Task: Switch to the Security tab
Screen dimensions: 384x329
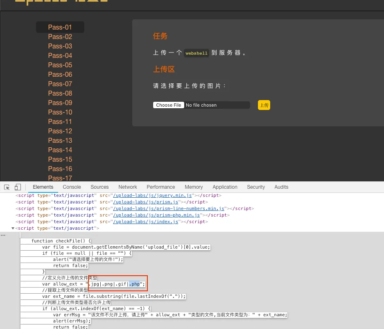Action: 256,187
